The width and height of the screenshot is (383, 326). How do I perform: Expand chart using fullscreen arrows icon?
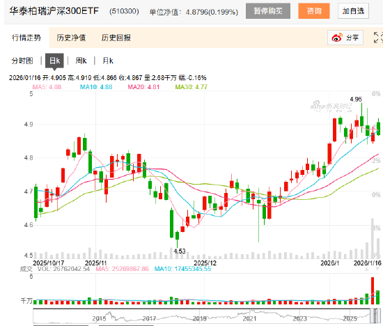378,38
